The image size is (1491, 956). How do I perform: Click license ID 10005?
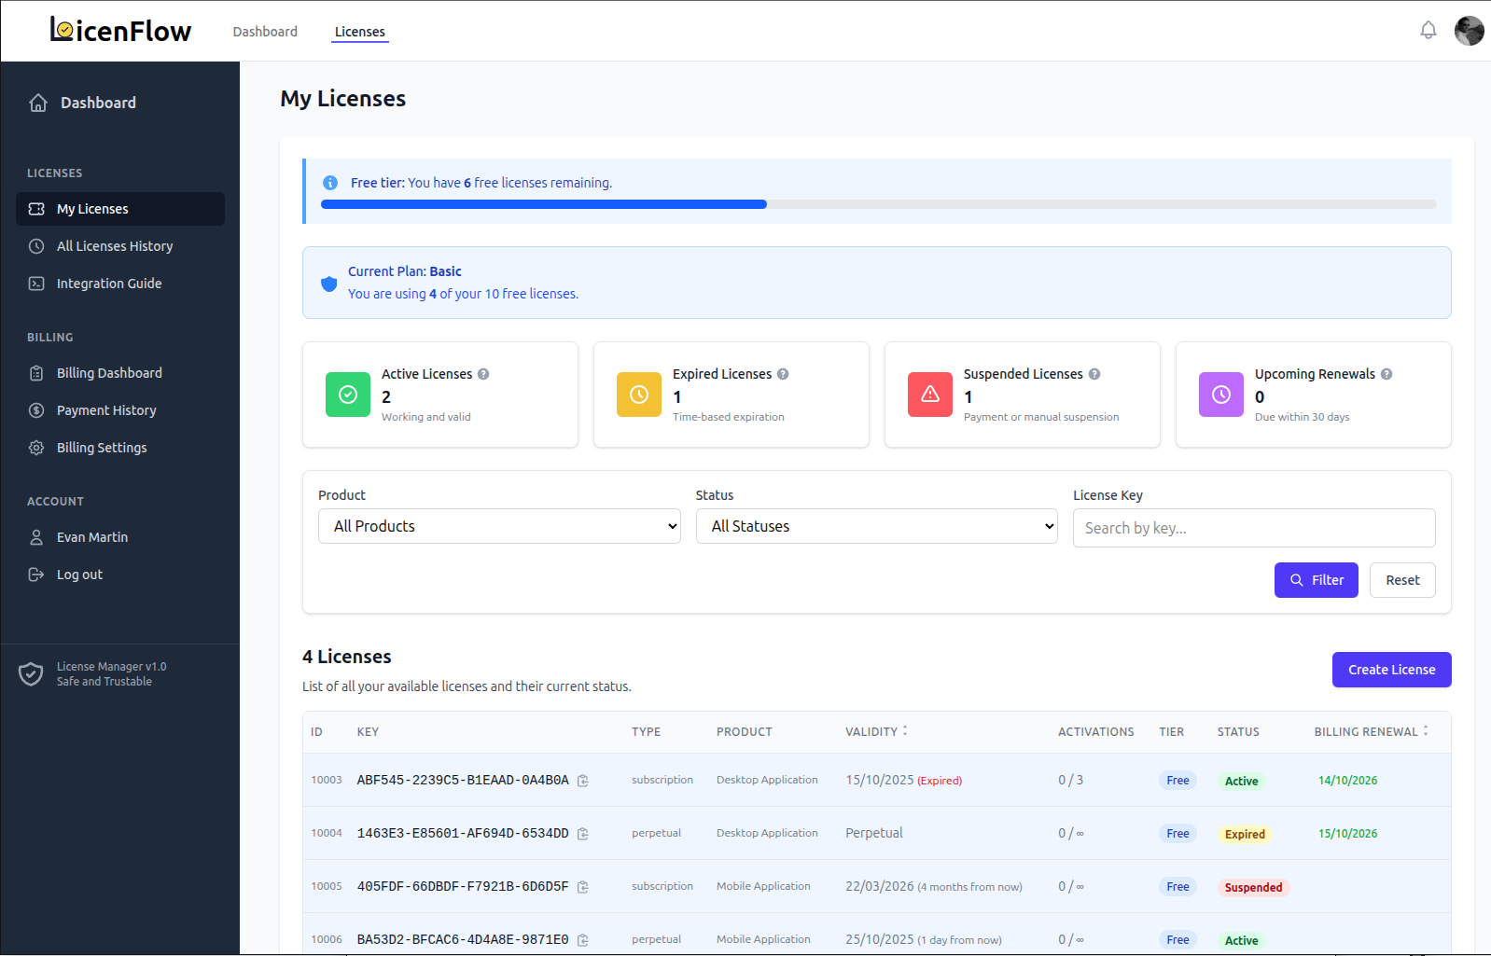[x=327, y=886]
